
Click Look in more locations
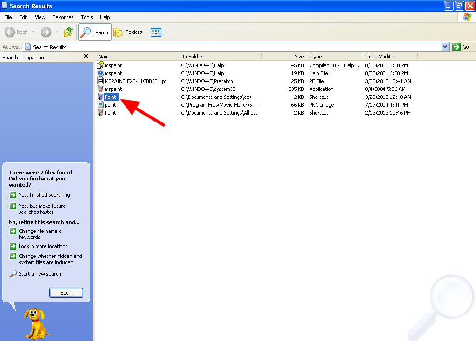tap(43, 246)
